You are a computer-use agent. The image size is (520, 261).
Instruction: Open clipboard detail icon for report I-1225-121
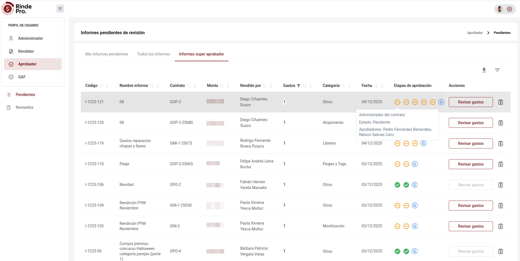click(500, 102)
